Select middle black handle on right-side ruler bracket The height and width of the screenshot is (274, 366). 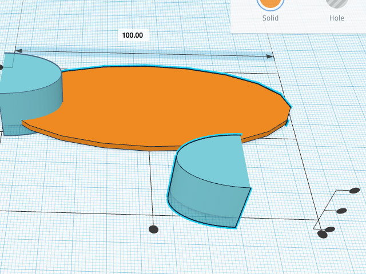341,211
